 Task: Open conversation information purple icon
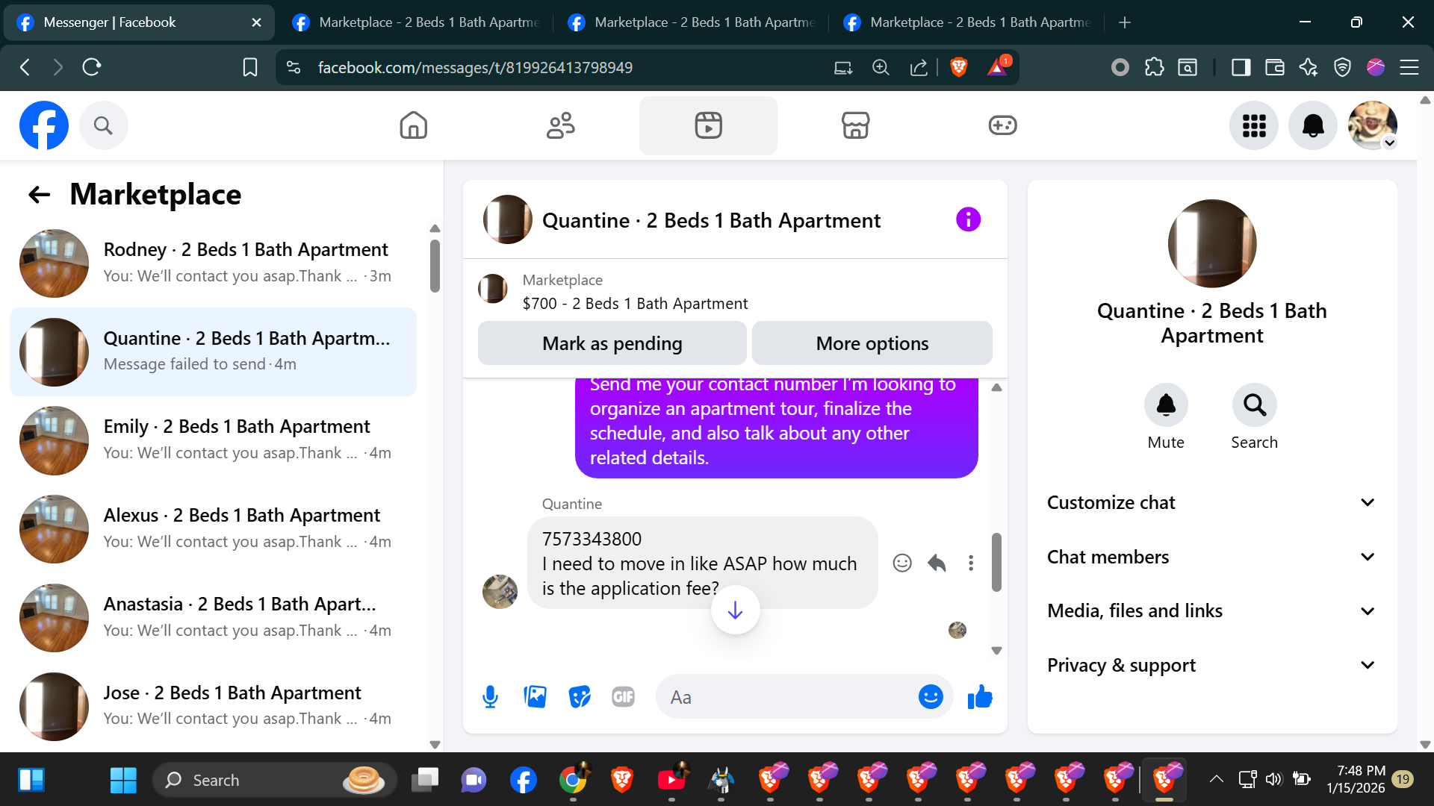click(x=968, y=219)
